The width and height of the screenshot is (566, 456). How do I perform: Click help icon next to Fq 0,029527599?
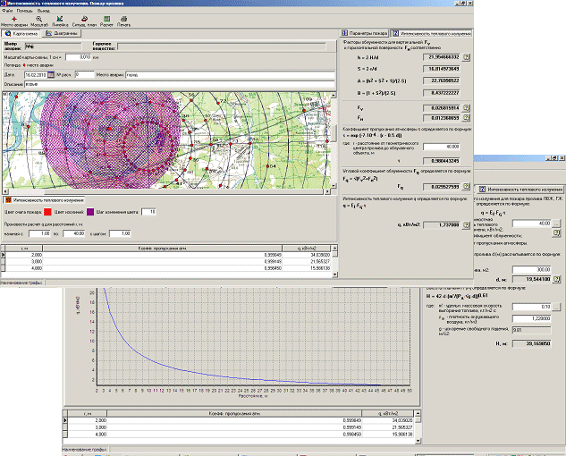pos(466,188)
